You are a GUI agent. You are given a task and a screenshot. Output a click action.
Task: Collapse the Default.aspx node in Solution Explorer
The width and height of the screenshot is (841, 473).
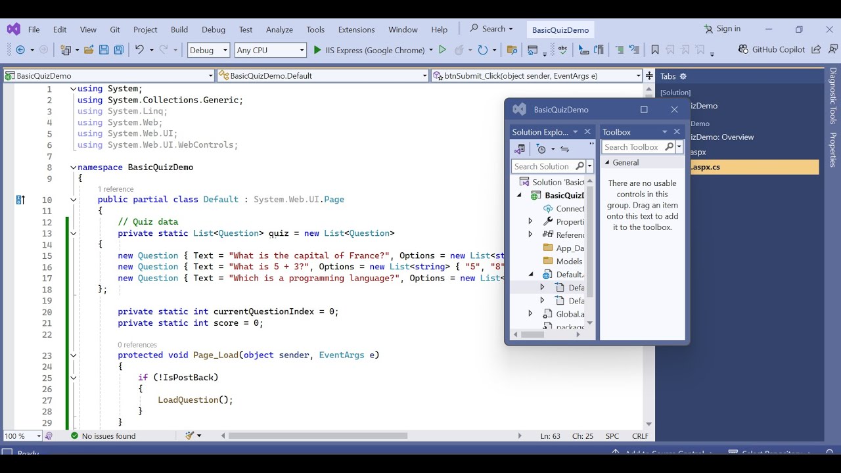(x=531, y=274)
